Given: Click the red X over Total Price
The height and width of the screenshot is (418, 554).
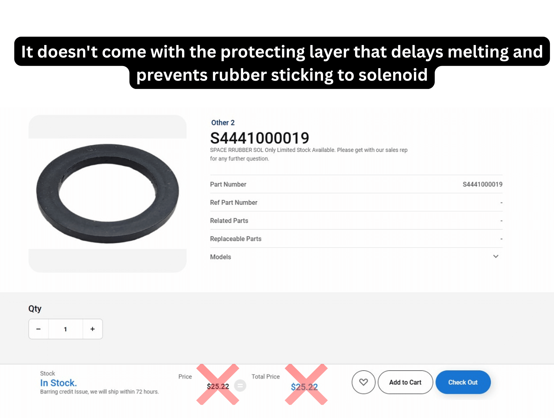Looking at the screenshot, I should coord(306,384).
